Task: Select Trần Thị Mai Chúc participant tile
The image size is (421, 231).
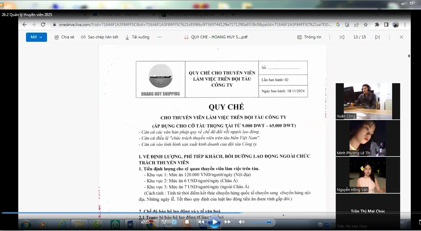Action: point(368,211)
